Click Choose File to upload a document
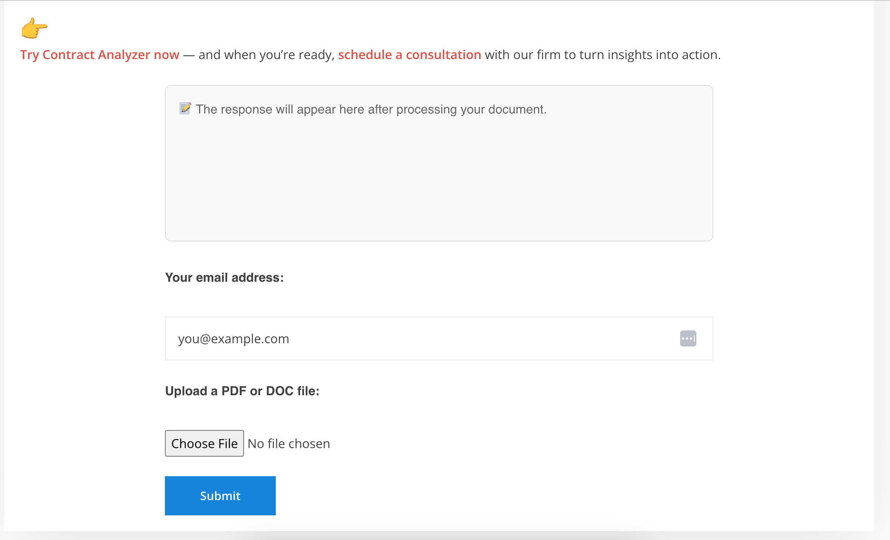 (204, 443)
